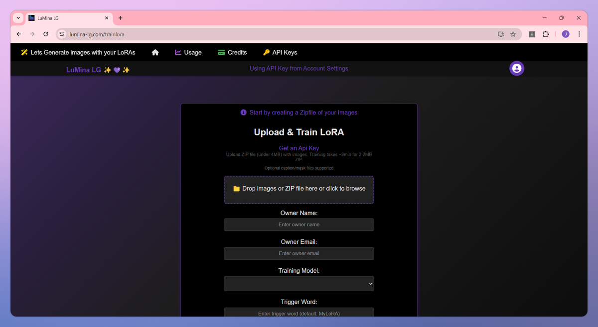Image resolution: width=598 pixels, height=327 pixels.
Task: Focus the Owner Name input field
Action: [299, 224]
